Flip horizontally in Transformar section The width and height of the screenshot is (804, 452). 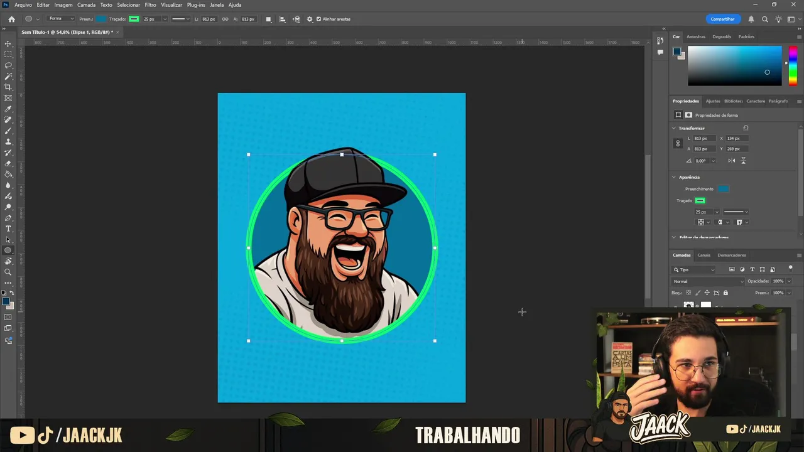pyautogui.click(x=732, y=161)
